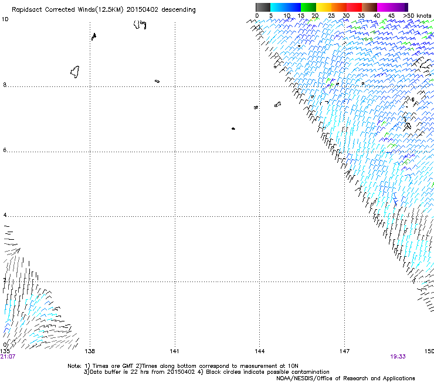
Task: Click the '20150402 descending' date text
Action: tap(161, 10)
